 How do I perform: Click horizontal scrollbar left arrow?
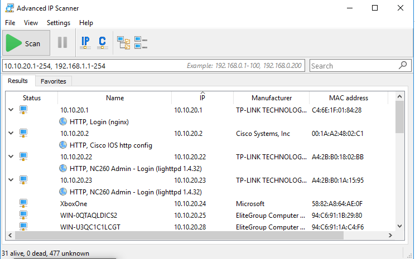point(10,235)
